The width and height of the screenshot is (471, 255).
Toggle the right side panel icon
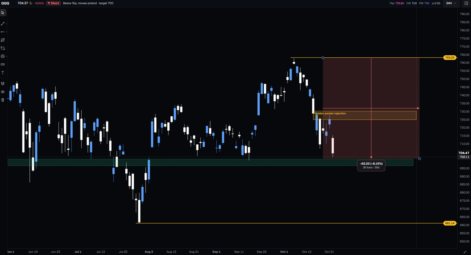tap(466, 3)
